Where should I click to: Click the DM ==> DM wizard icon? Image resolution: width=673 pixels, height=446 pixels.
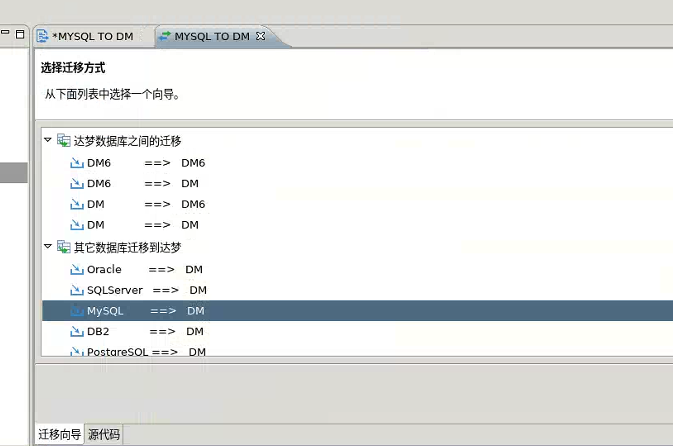[x=77, y=225]
